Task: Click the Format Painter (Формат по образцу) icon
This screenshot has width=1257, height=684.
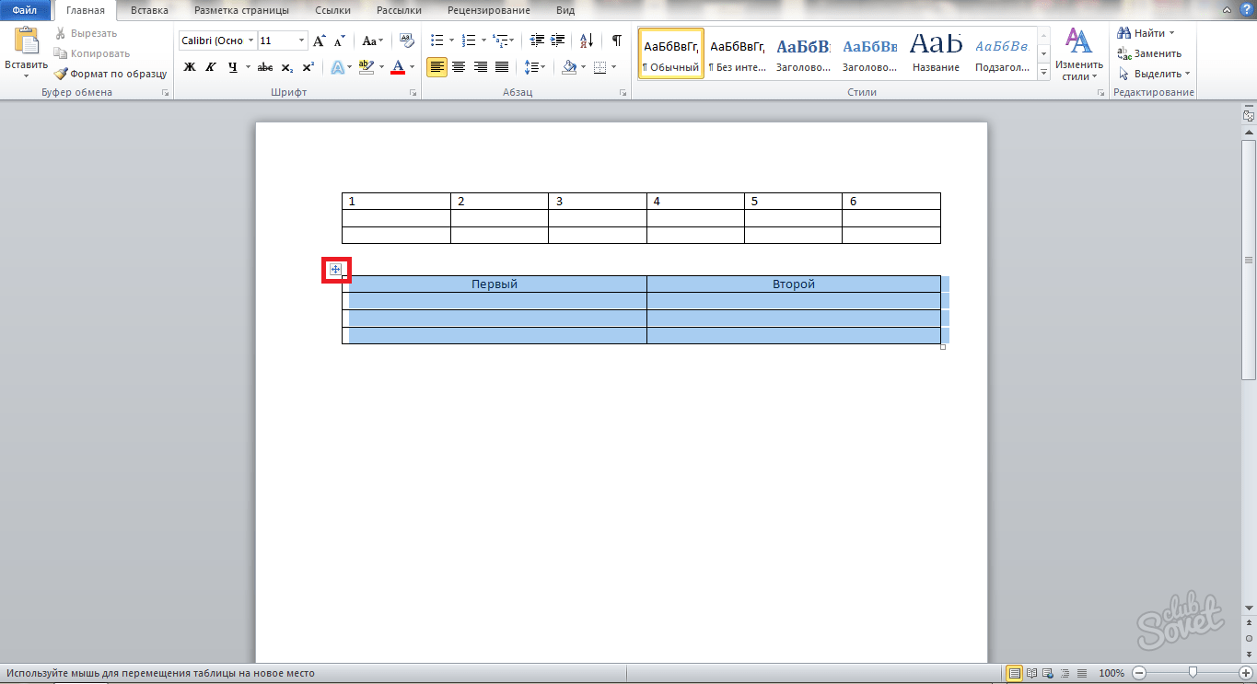Action: [61, 74]
